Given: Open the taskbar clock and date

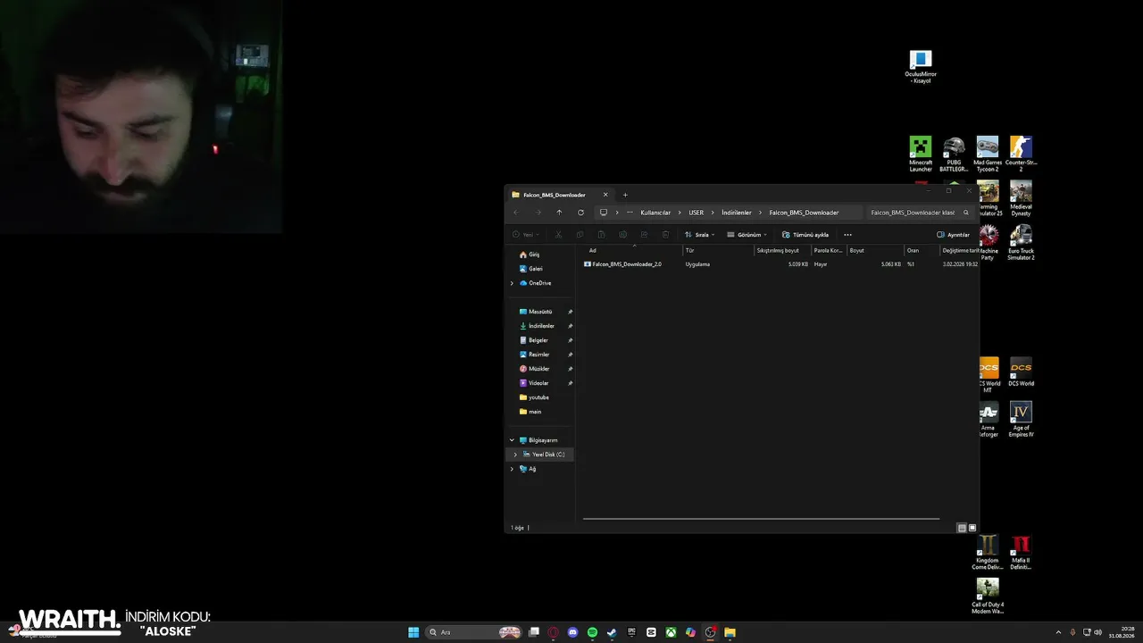Looking at the screenshot, I should tap(1122, 632).
